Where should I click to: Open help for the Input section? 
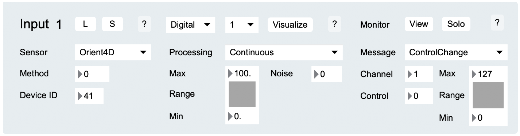pyautogui.click(x=144, y=24)
